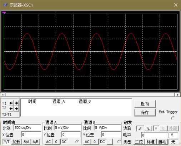Select falling edge trigger icon
Screen dimensions: 181x146
[x=148, y=128]
